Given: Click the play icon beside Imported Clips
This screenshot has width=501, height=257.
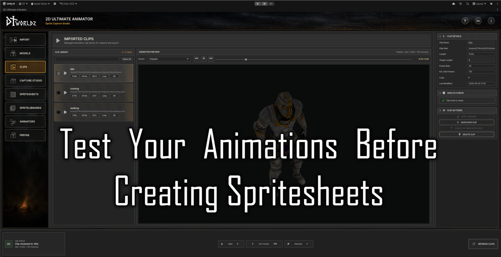Looking at the screenshot, I should coord(58,40).
